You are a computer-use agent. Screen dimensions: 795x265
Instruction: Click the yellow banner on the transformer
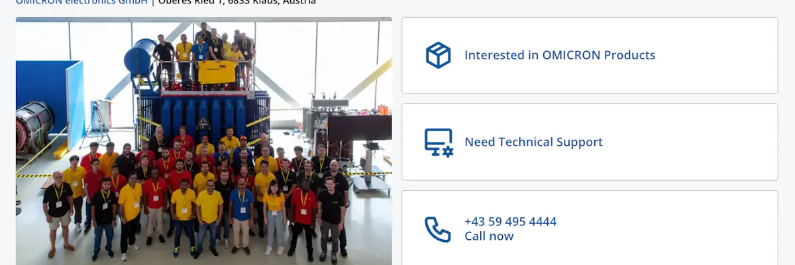point(217,72)
